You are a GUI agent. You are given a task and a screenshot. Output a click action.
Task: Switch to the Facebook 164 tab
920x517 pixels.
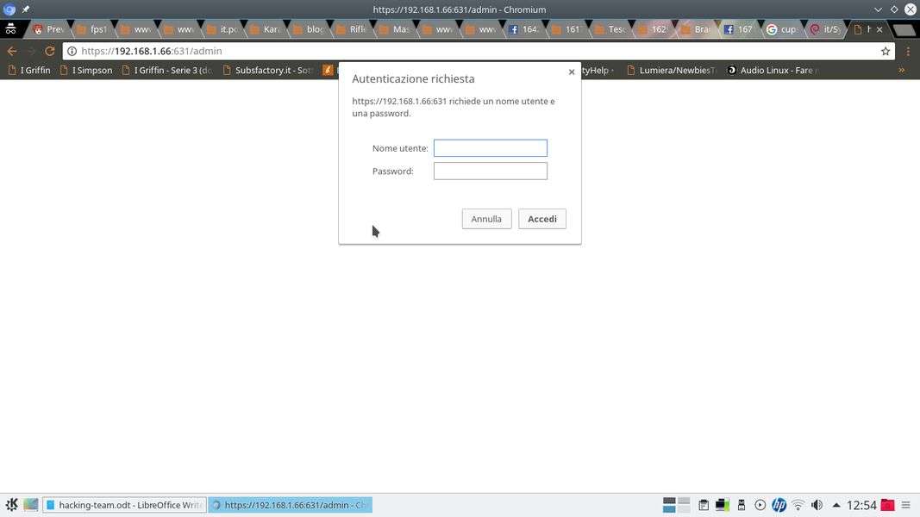524,29
